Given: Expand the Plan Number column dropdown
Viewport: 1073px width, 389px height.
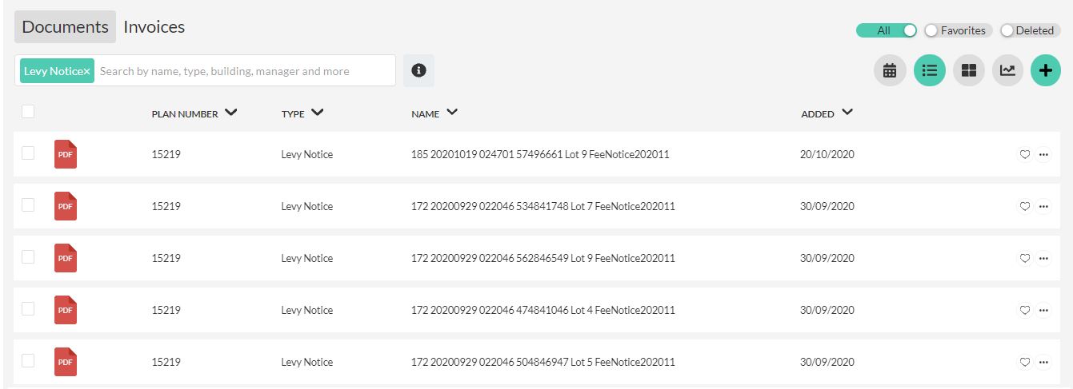Looking at the screenshot, I should pos(231,113).
